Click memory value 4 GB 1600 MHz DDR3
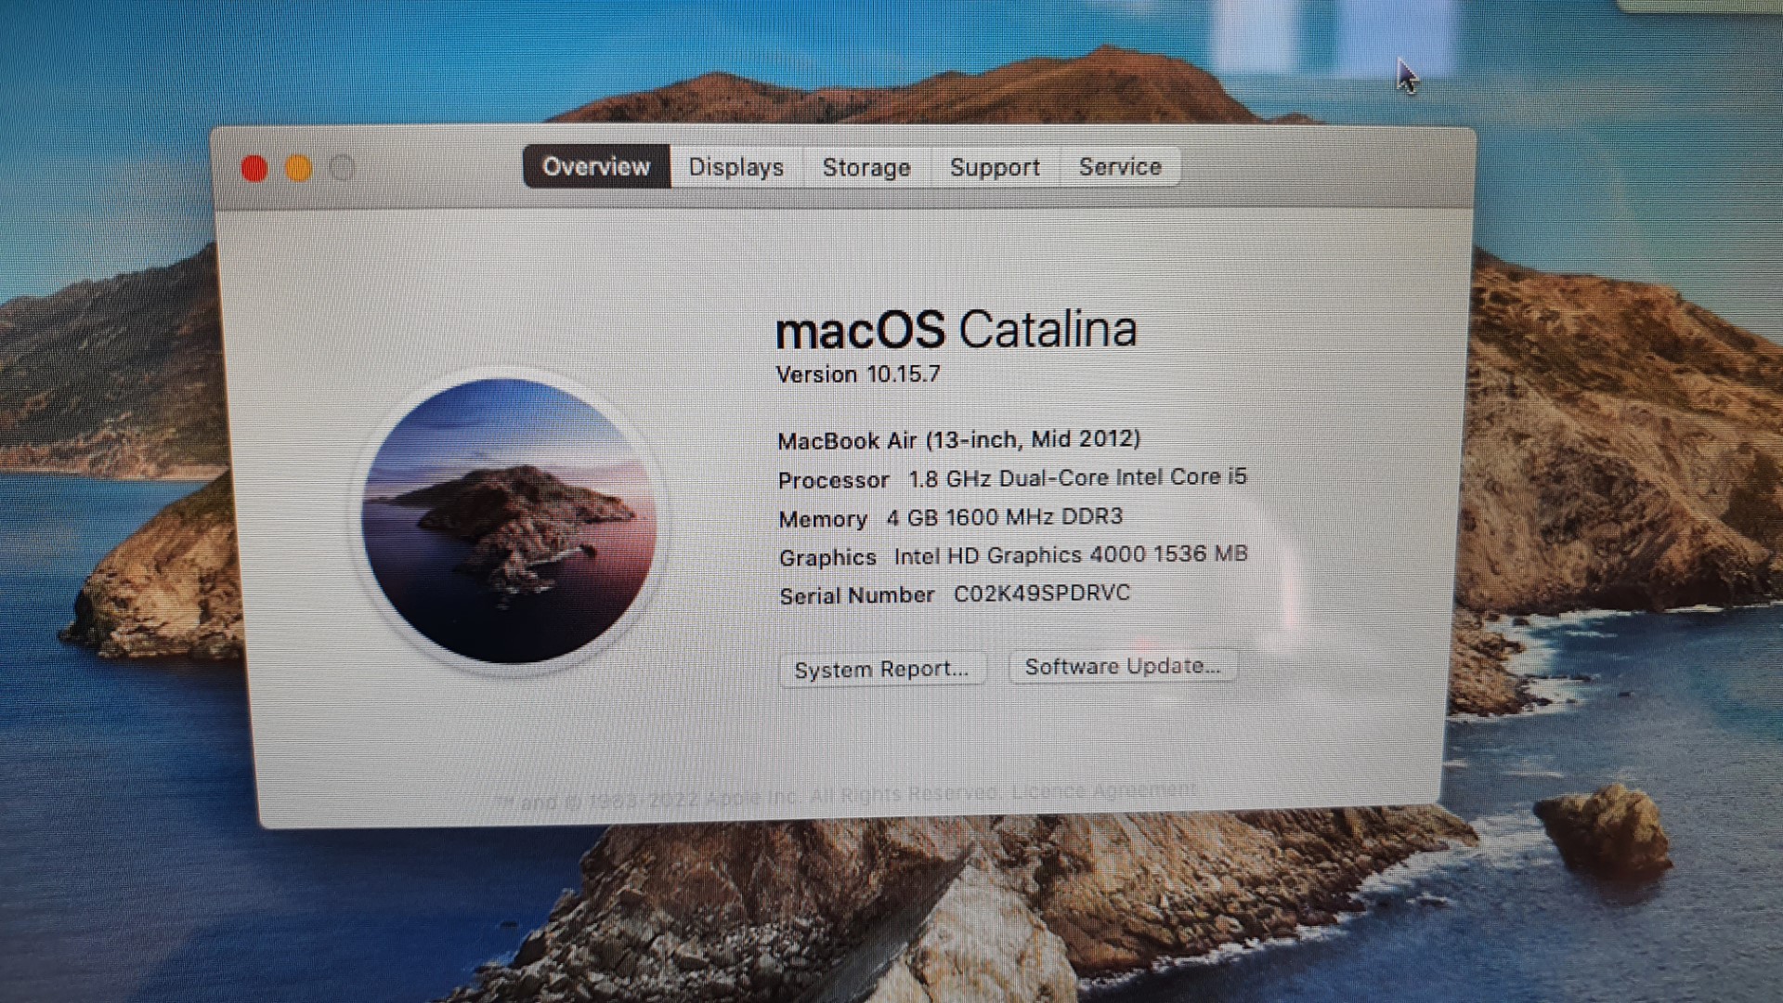Viewport: 1783px width, 1003px height. 1005,516
